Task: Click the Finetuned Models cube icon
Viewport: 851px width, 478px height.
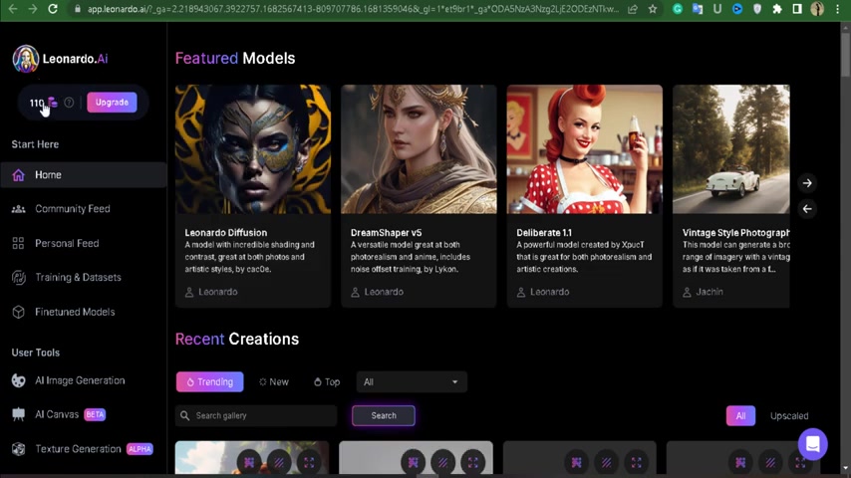Action: pyautogui.click(x=19, y=312)
